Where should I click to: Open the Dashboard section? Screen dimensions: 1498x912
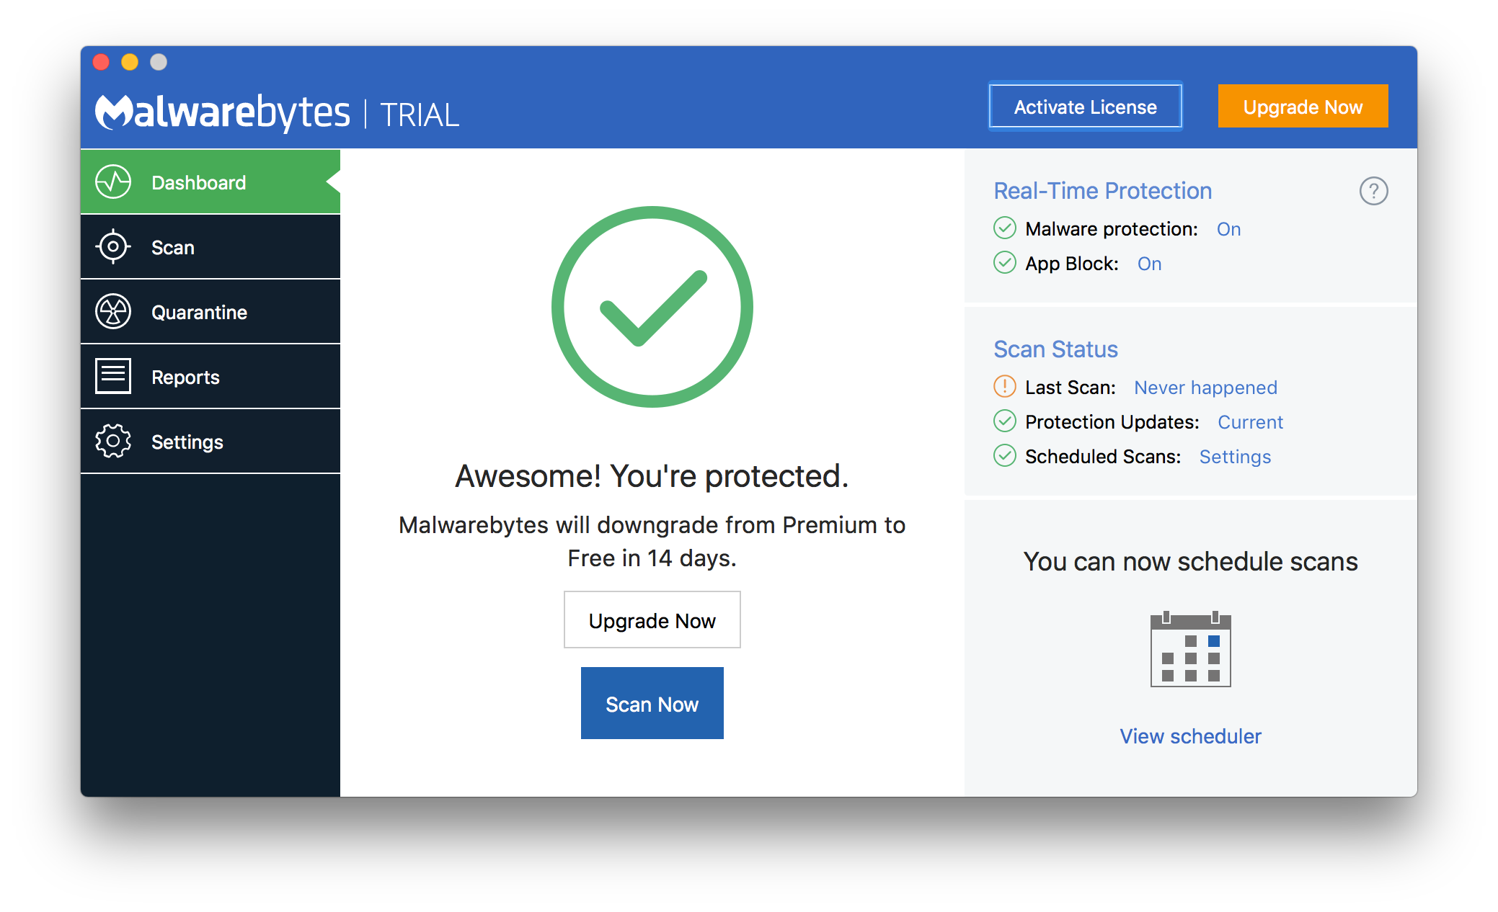point(210,182)
